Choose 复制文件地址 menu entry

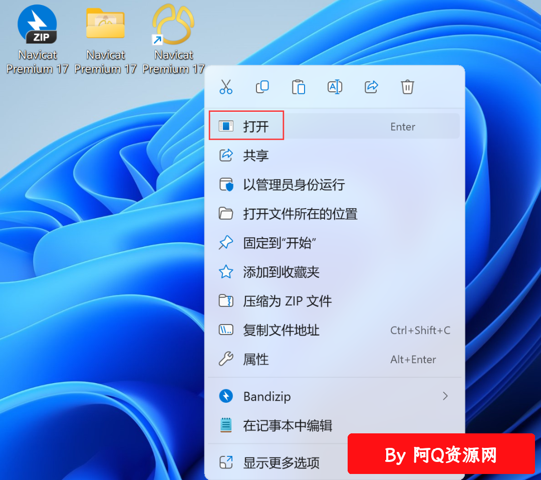coord(334,330)
